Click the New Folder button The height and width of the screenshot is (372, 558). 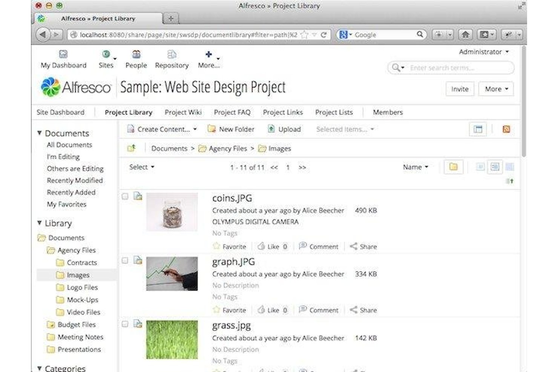tap(231, 129)
